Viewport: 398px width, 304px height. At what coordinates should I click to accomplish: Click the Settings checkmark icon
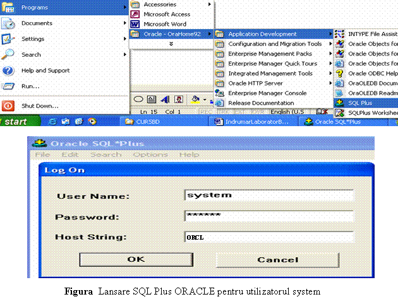[x=8, y=38]
